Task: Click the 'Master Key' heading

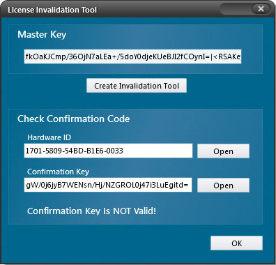Action: (x=42, y=35)
